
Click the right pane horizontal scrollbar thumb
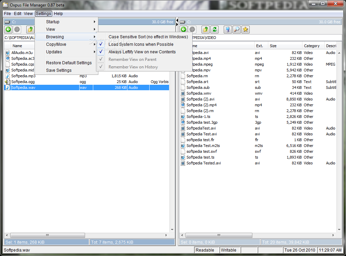click(x=219, y=235)
